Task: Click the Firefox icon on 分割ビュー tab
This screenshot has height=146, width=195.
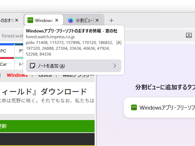Action: [x=71, y=20]
